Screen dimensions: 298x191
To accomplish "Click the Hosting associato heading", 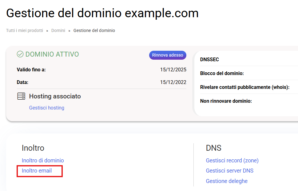I will click(x=55, y=96).
